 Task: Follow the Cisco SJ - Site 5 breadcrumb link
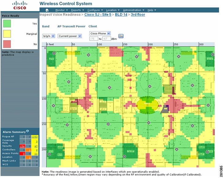pyautogui.click(x=98, y=15)
